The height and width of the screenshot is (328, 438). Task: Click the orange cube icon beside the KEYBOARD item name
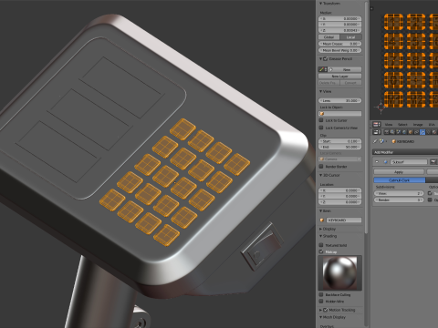(322, 220)
